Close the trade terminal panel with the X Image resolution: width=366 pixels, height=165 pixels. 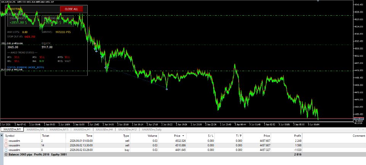(x=2, y=135)
